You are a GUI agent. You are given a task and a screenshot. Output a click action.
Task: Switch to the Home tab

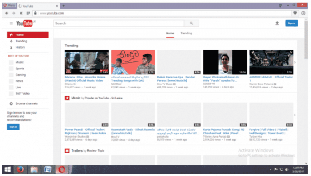click(x=170, y=33)
